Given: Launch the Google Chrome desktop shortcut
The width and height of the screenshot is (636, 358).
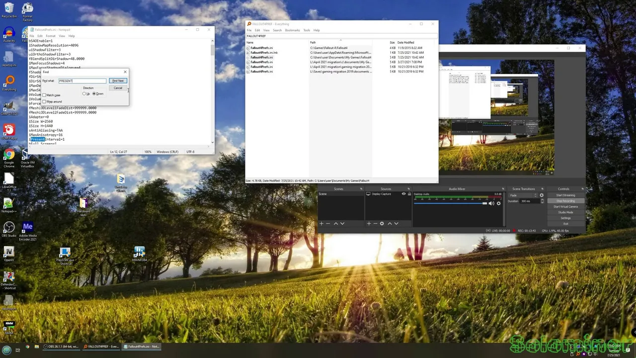Looking at the screenshot, I should 9,158.
